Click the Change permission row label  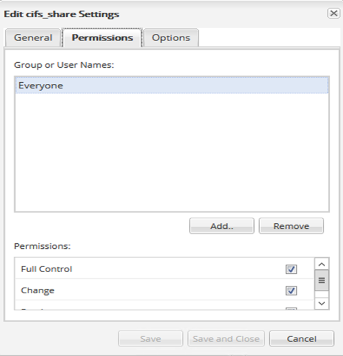point(38,290)
